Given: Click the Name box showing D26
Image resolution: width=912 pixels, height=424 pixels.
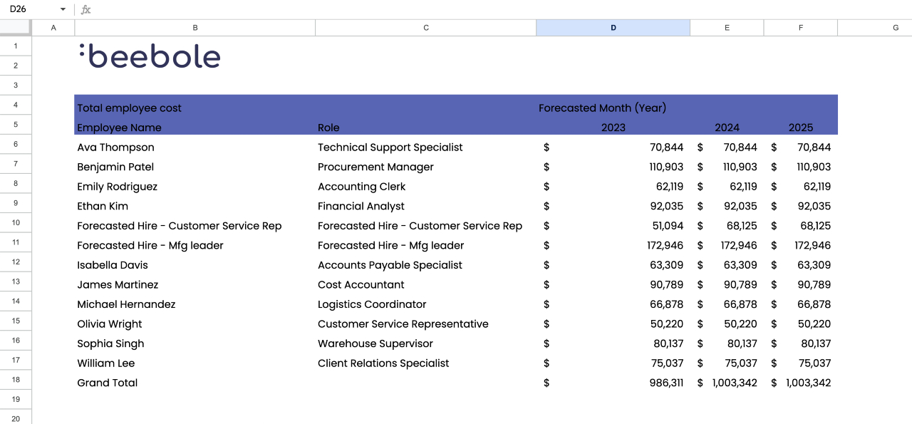Looking at the screenshot, I should 28,9.
